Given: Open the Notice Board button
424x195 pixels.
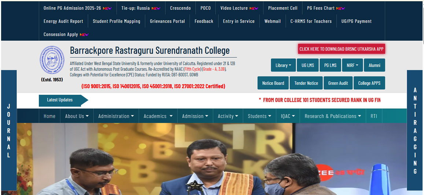Looking at the screenshot, I should (273, 83).
